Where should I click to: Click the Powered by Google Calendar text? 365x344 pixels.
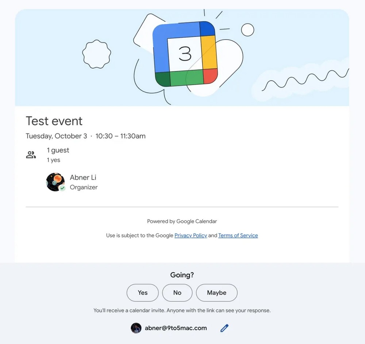click(x=182, y=221)
